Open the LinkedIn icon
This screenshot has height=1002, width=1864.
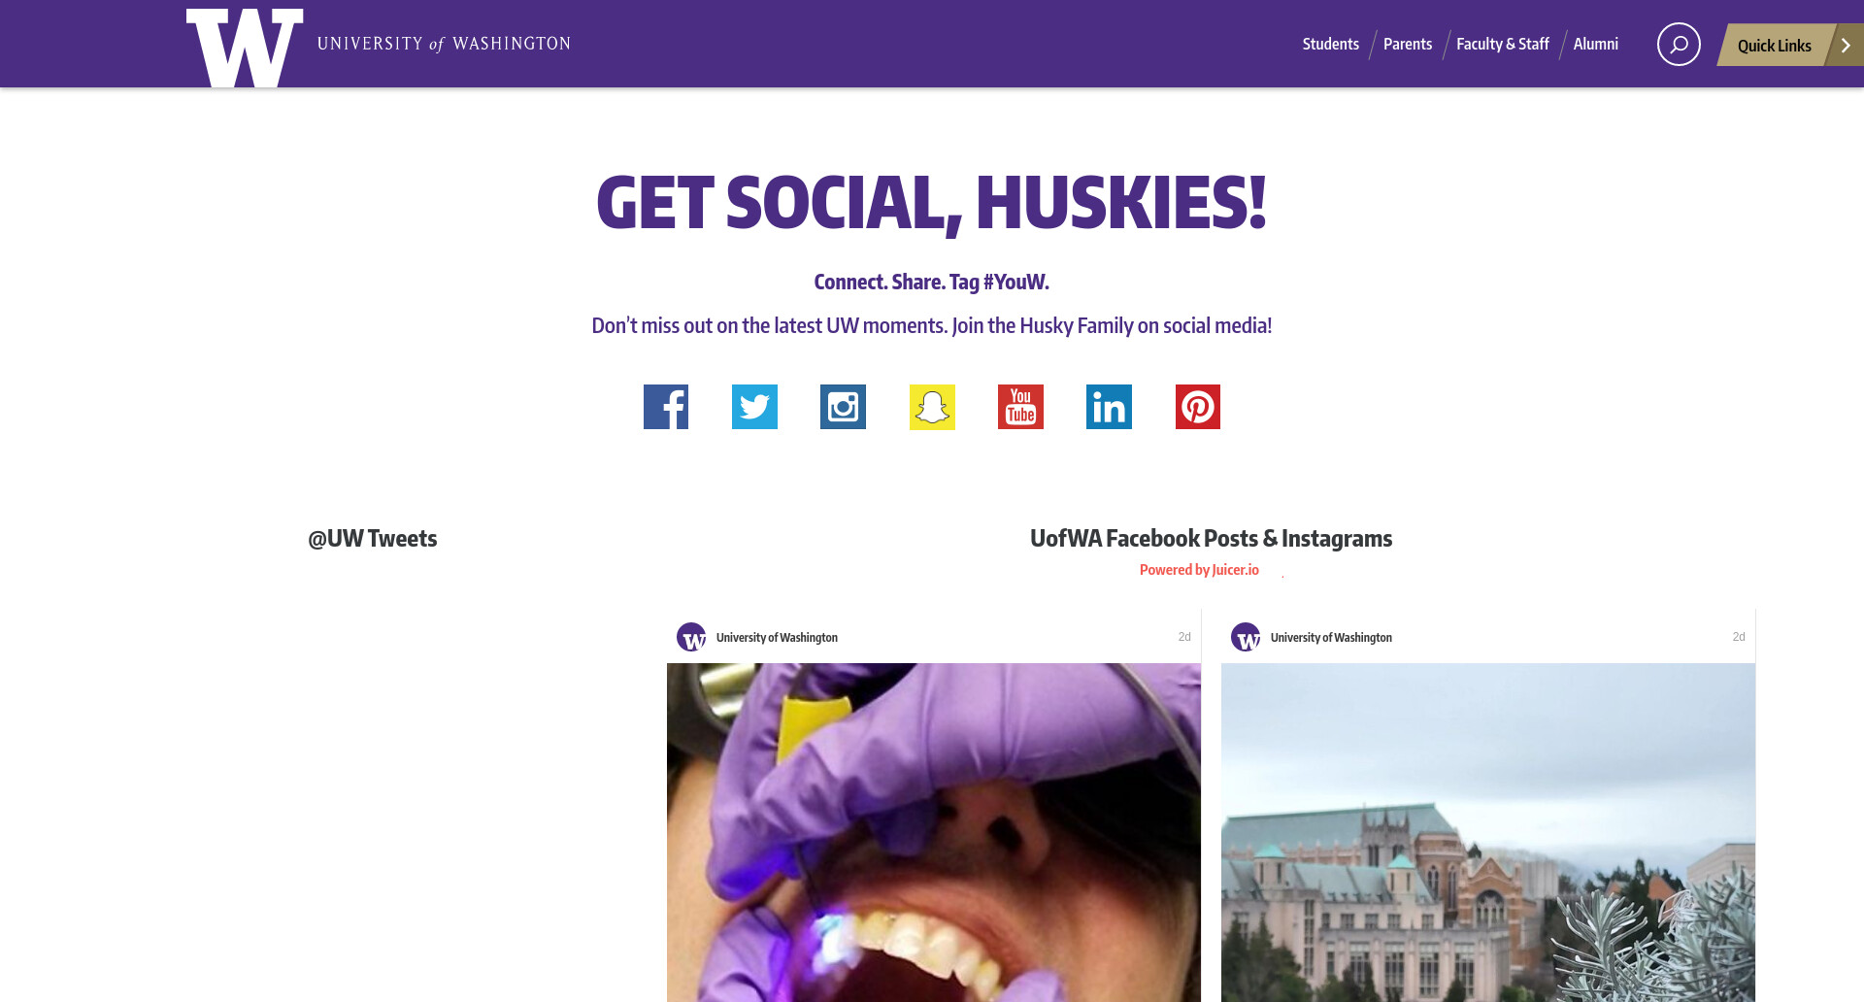pyautogui.click(x=1109, y=407)
